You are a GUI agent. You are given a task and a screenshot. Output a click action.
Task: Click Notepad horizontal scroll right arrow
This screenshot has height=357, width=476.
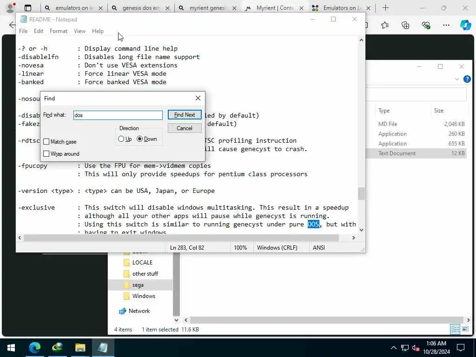(353, 238)
